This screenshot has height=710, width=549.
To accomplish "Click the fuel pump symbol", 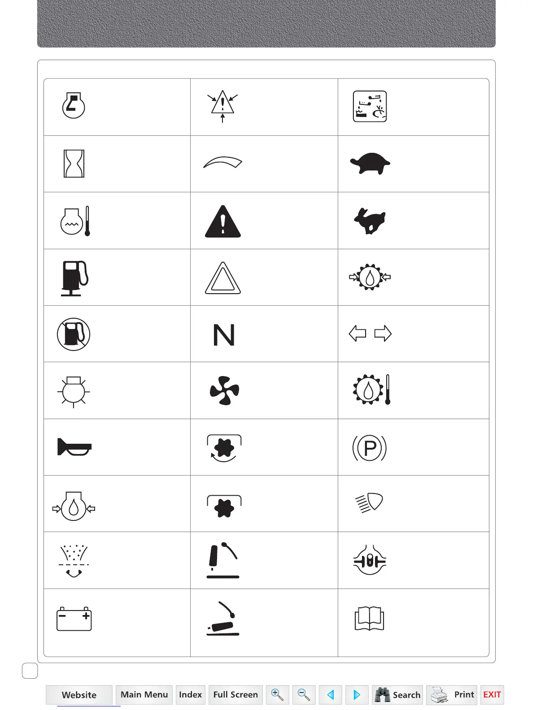I will point(74,278).
